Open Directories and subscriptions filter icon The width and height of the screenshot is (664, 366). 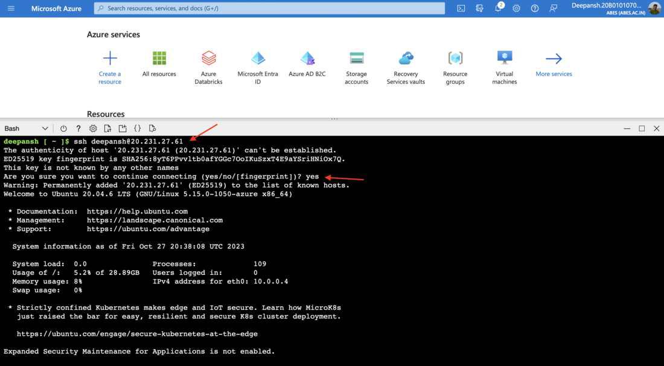coord(479,8)
